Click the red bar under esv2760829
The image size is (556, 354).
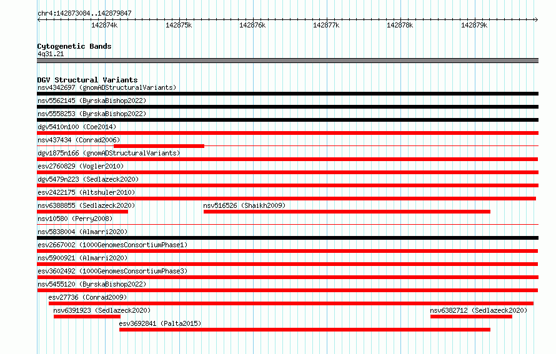tap(287, 172)
